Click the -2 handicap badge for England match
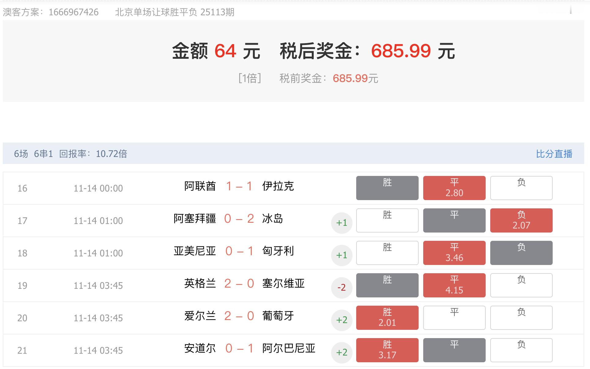The height and width of the screenshot is (369, 590). [342, 287]
